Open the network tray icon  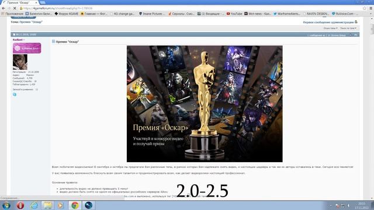tap(343, 205)
